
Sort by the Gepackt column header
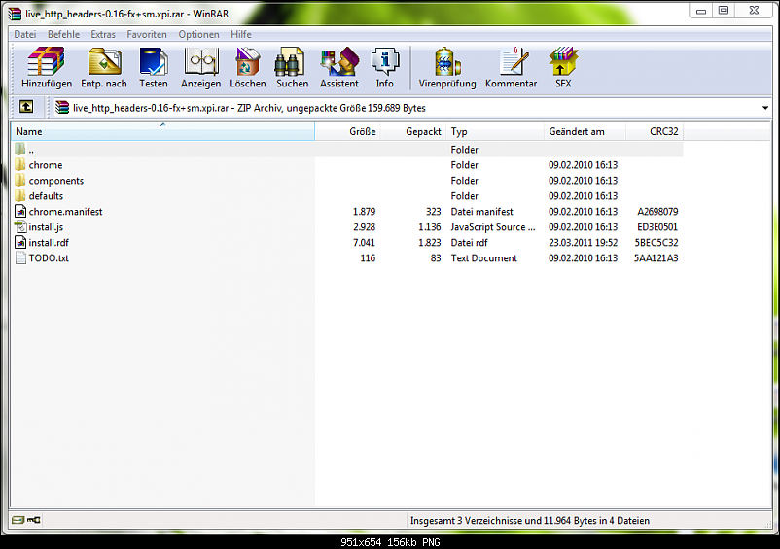tap(413, 131)
